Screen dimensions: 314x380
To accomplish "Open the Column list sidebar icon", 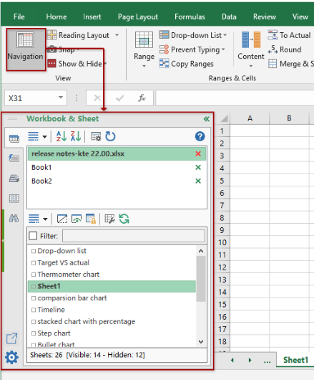I will [14, 199].
